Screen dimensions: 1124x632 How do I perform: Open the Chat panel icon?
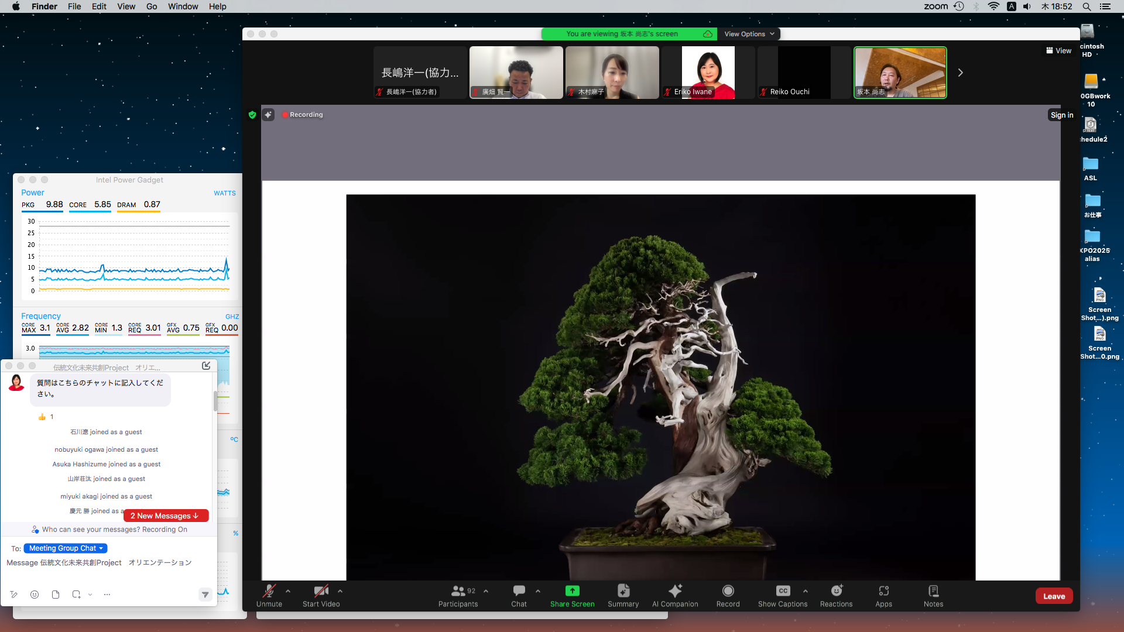(x=519, y=591)
